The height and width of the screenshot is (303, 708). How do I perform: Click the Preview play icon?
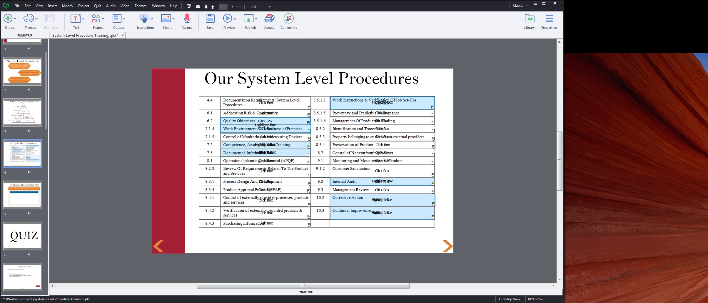coord(227,19)
